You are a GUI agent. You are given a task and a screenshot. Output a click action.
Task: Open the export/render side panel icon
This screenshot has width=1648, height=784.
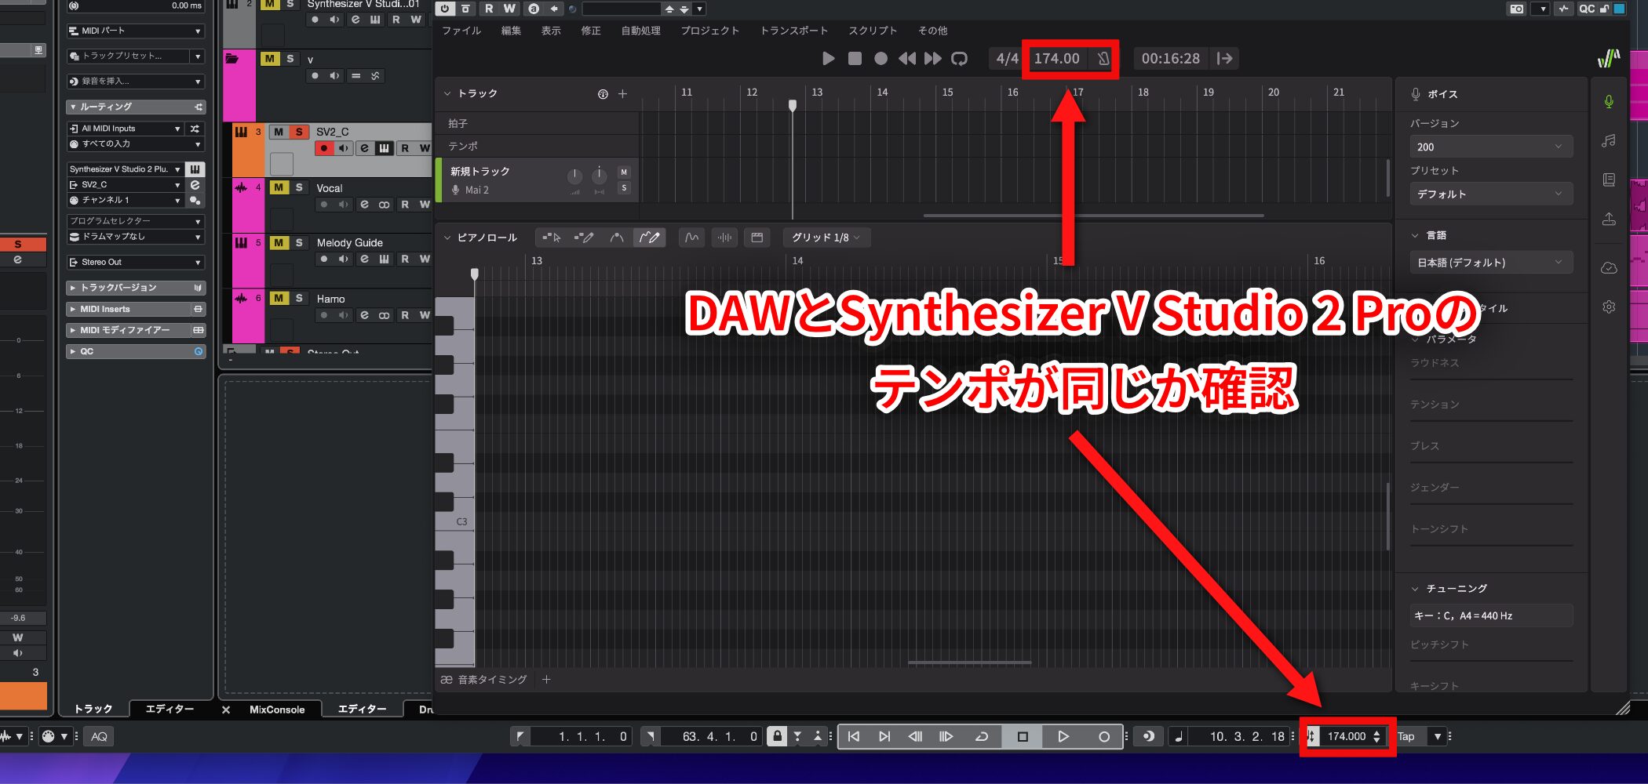pyautogui.click(x=1609, y=220)
